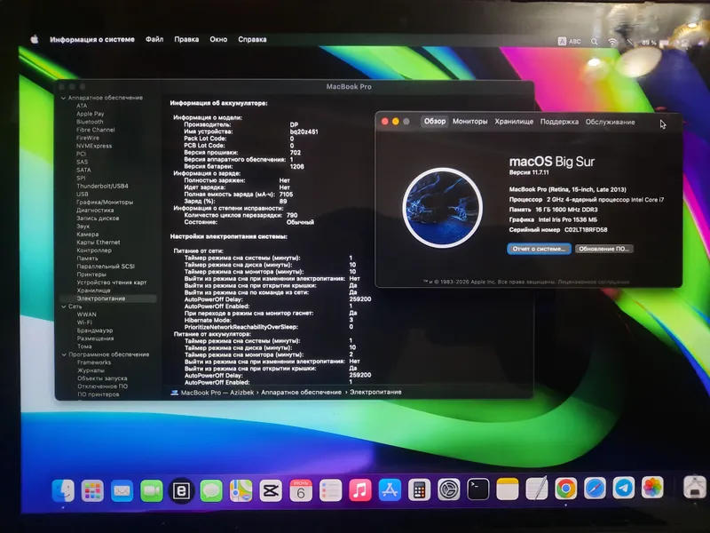Select Устройство чтения карт in sidebar
Screen dimensions: 710x533
tap(112, 282)
